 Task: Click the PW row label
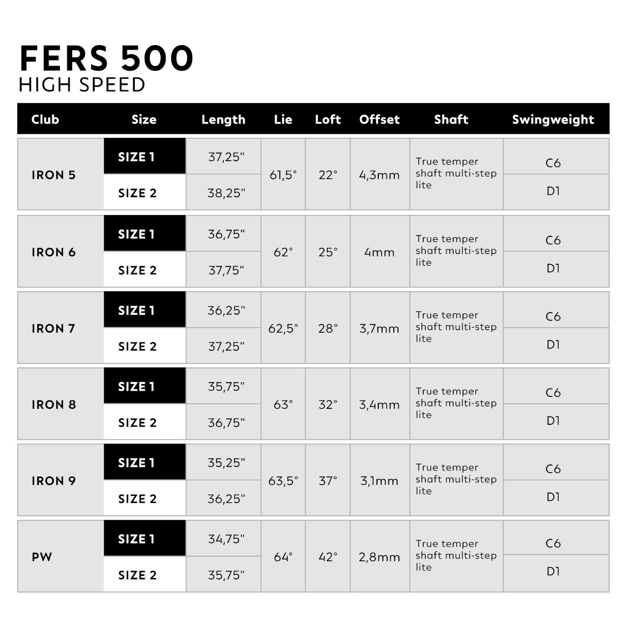pos(42,557)
